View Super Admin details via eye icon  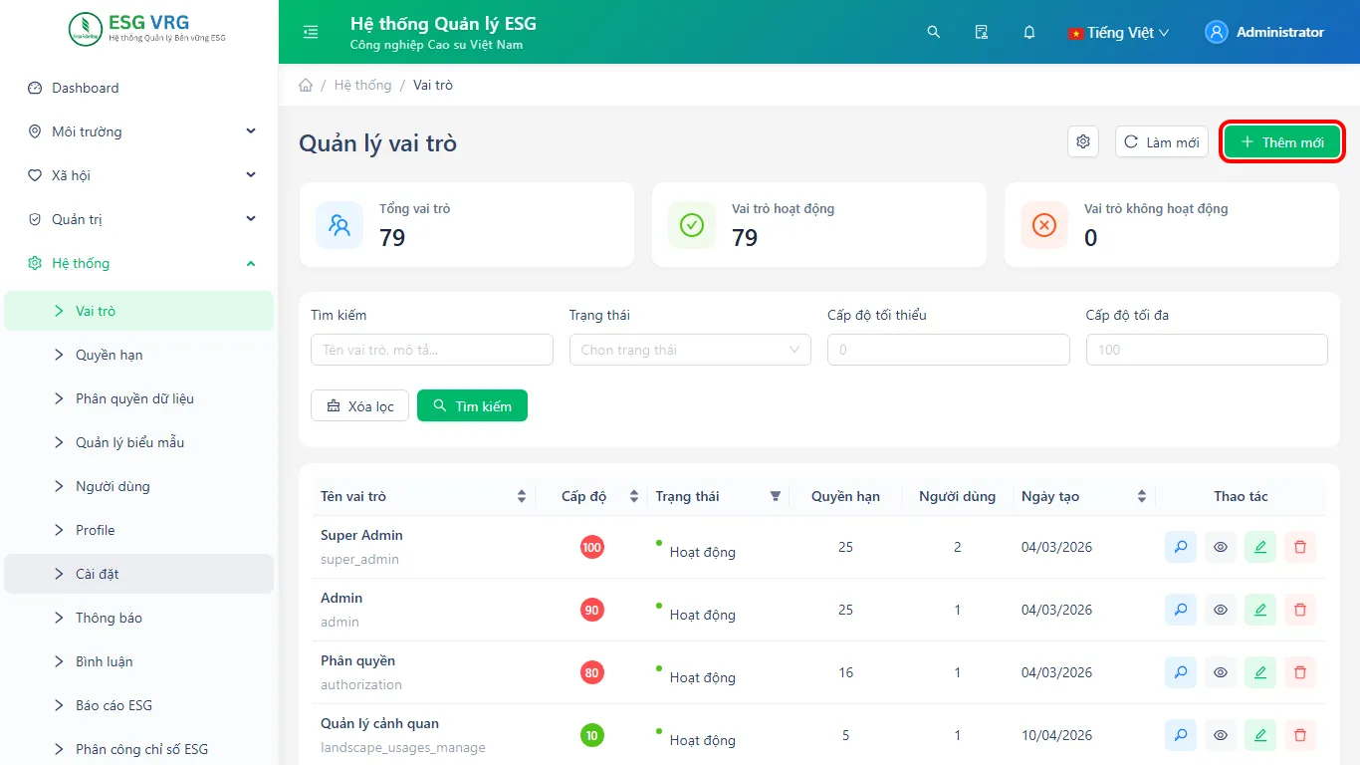pyautogui.click(x=1221, y=547)
